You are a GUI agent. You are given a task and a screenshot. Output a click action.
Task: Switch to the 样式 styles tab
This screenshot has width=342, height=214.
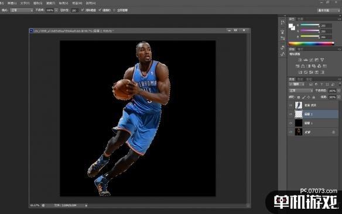click(x=300, y=49)
